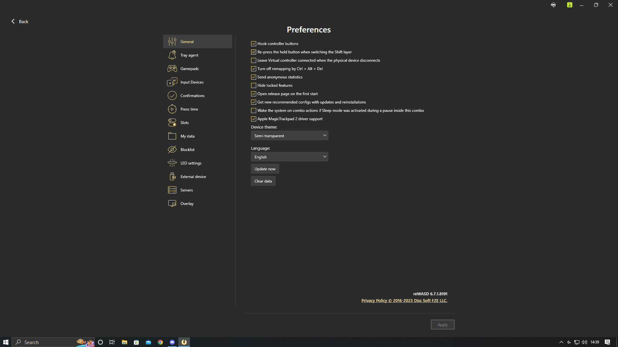Open the Gamepads settings icon

coord(172,69)
